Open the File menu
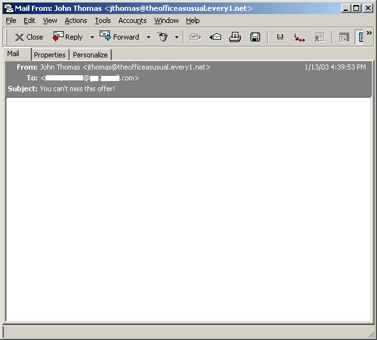Viewport: 377px width, 340px height. [11, 20]
